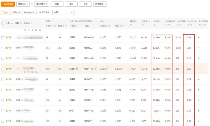Edit computer bid pencil in 120,374 row
210x126 pixels.
[107, 69]
